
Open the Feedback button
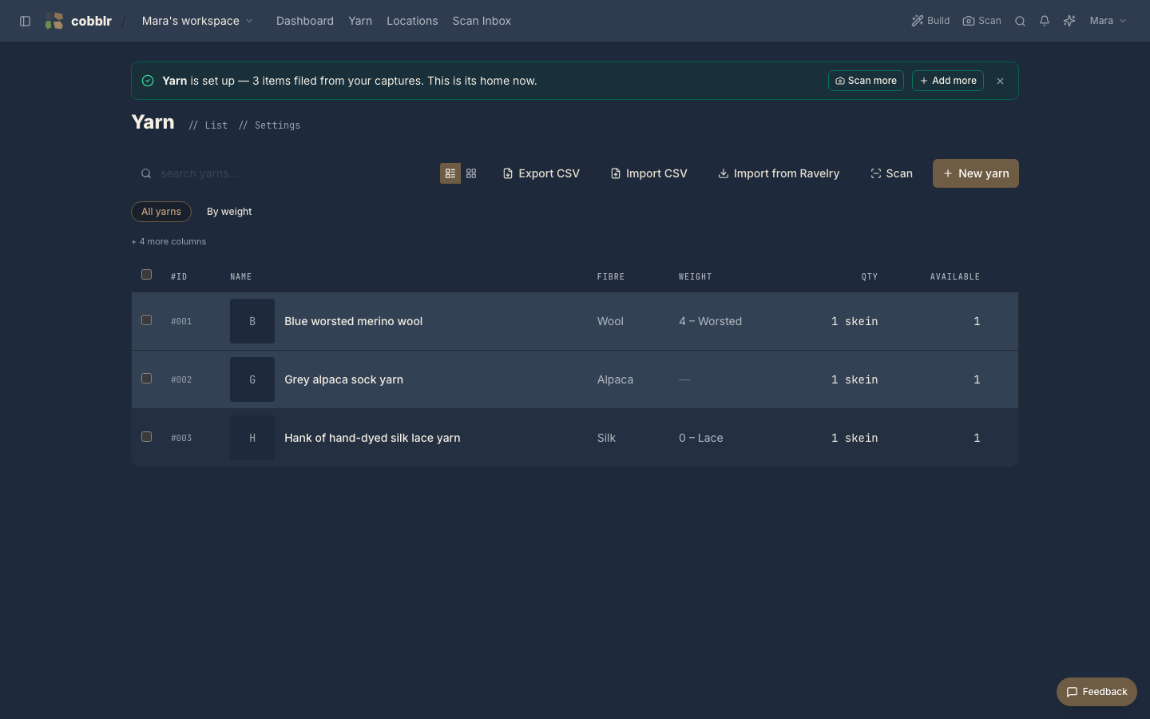(1096, 692)
